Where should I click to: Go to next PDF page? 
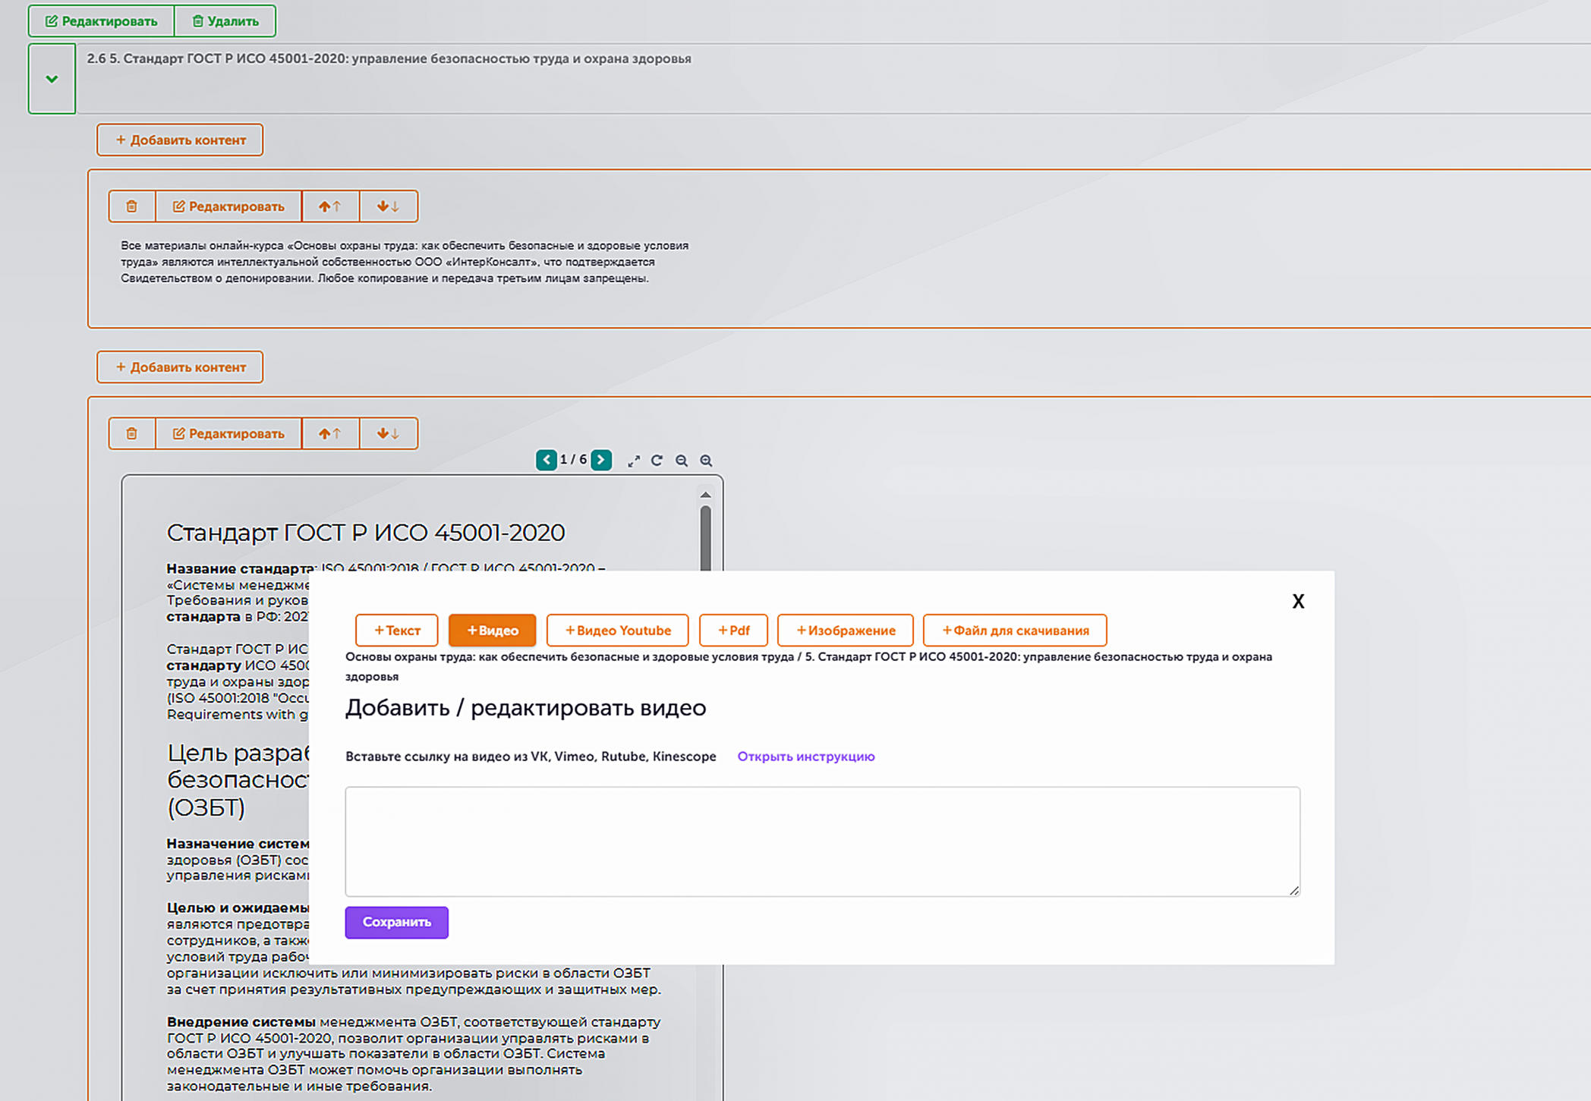pos(601,460)
